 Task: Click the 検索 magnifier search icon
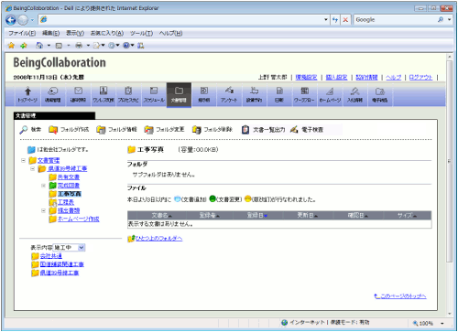coord(24,130)
